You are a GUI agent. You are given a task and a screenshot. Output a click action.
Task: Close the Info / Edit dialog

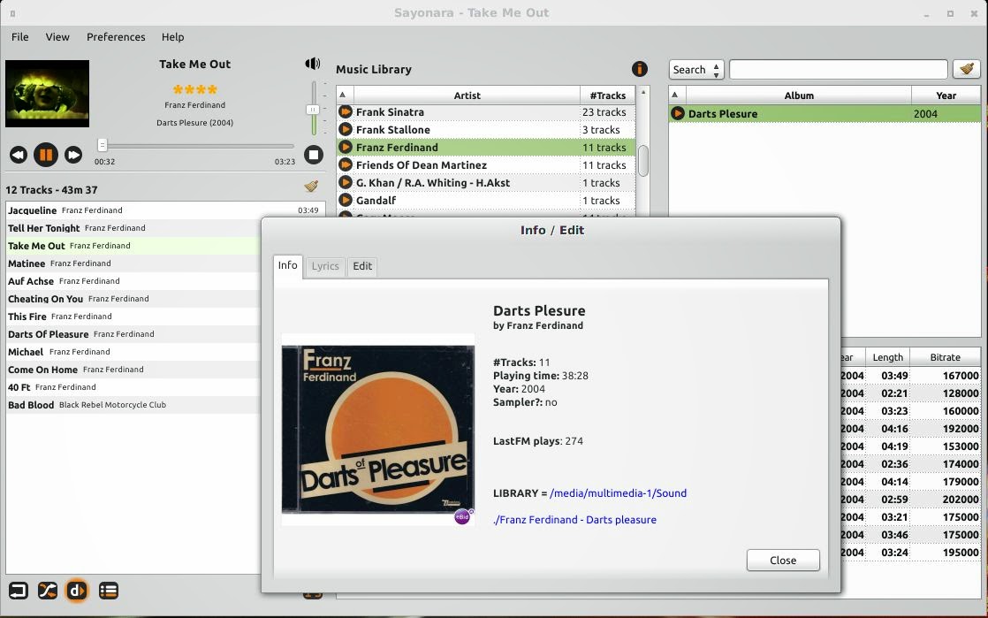783,560
